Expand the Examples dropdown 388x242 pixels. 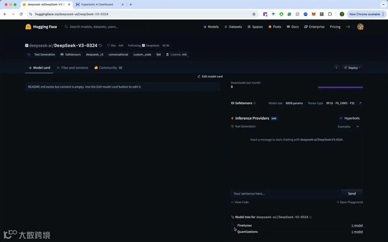pos(348,127)
